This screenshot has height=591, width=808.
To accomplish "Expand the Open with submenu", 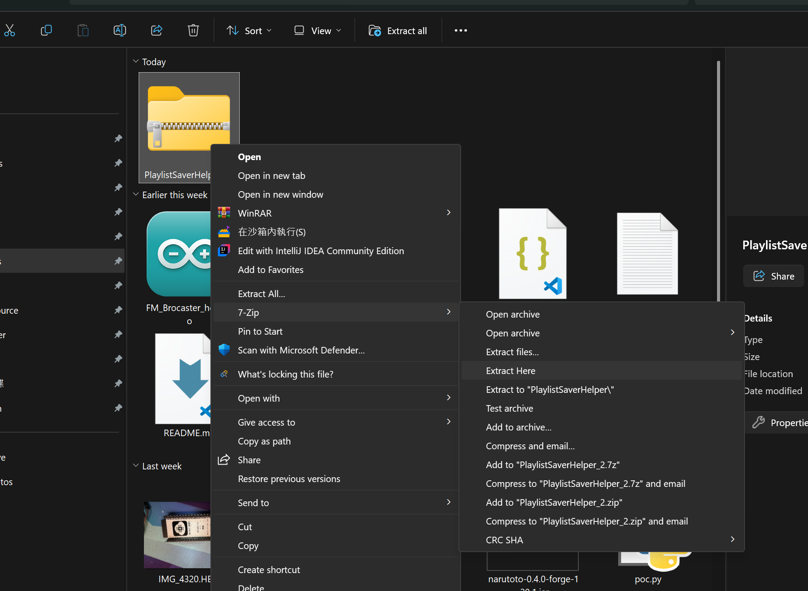I will (x=335, y=398).
